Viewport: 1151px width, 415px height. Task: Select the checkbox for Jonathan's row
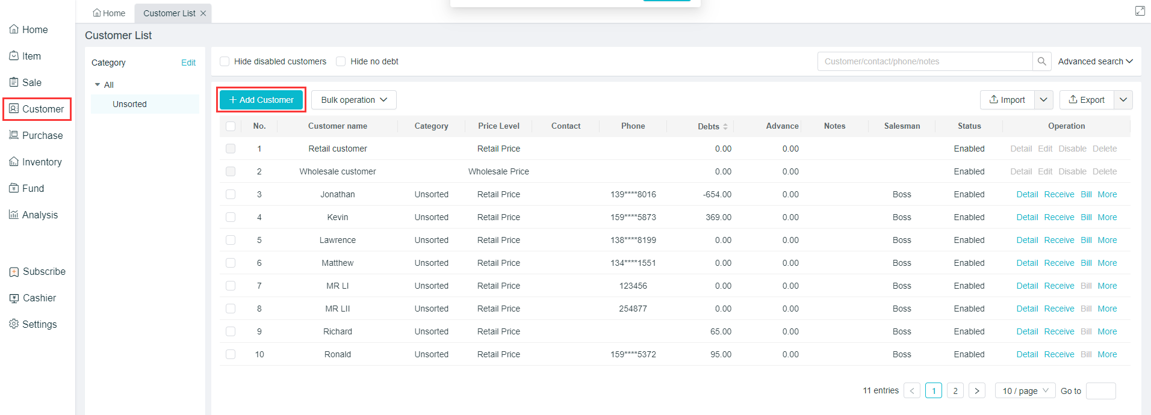(231, 194)
